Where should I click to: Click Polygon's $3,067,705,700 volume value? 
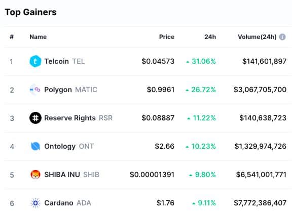(260, 90)
